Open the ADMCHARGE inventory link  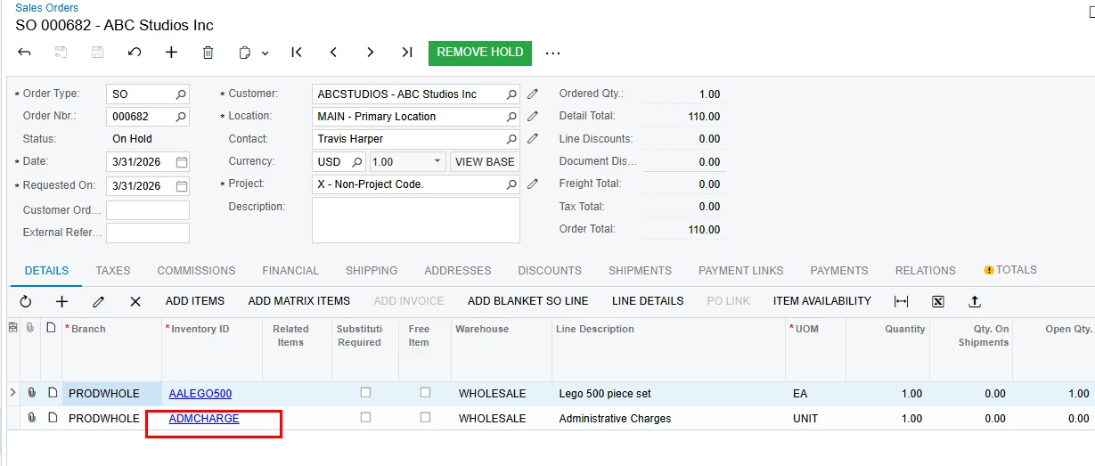click(x=204, y=418)
